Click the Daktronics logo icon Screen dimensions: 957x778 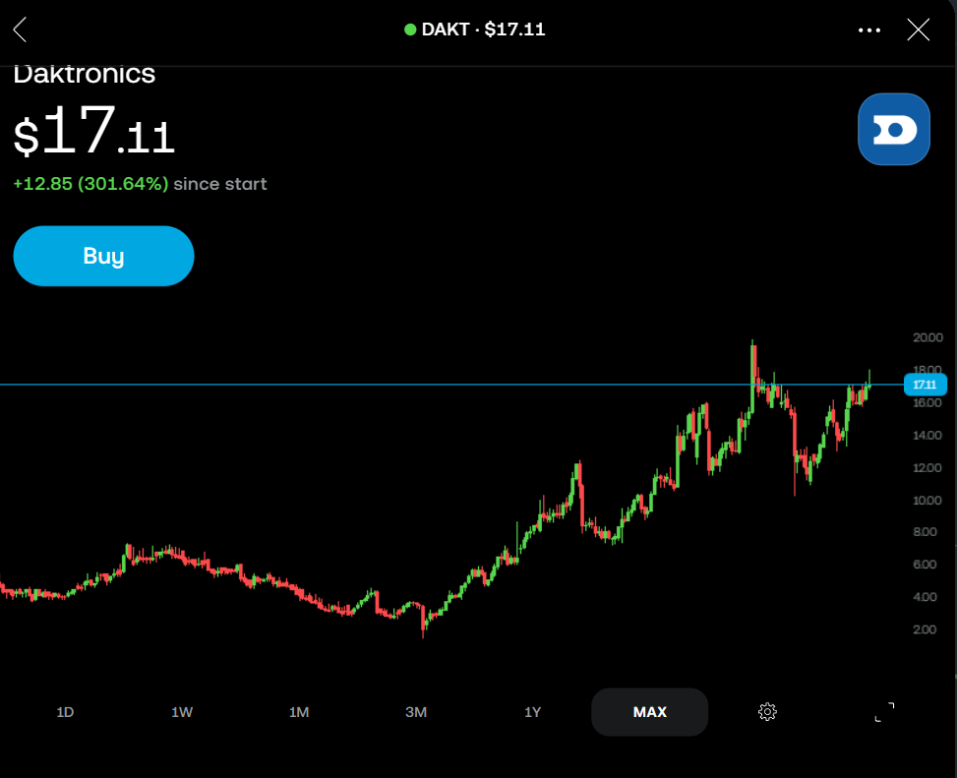[893, 129]
